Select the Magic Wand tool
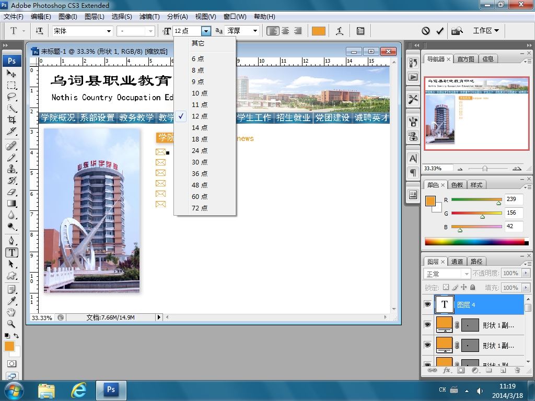This screenshot has width=535, height=401. (x=11, y=108)
